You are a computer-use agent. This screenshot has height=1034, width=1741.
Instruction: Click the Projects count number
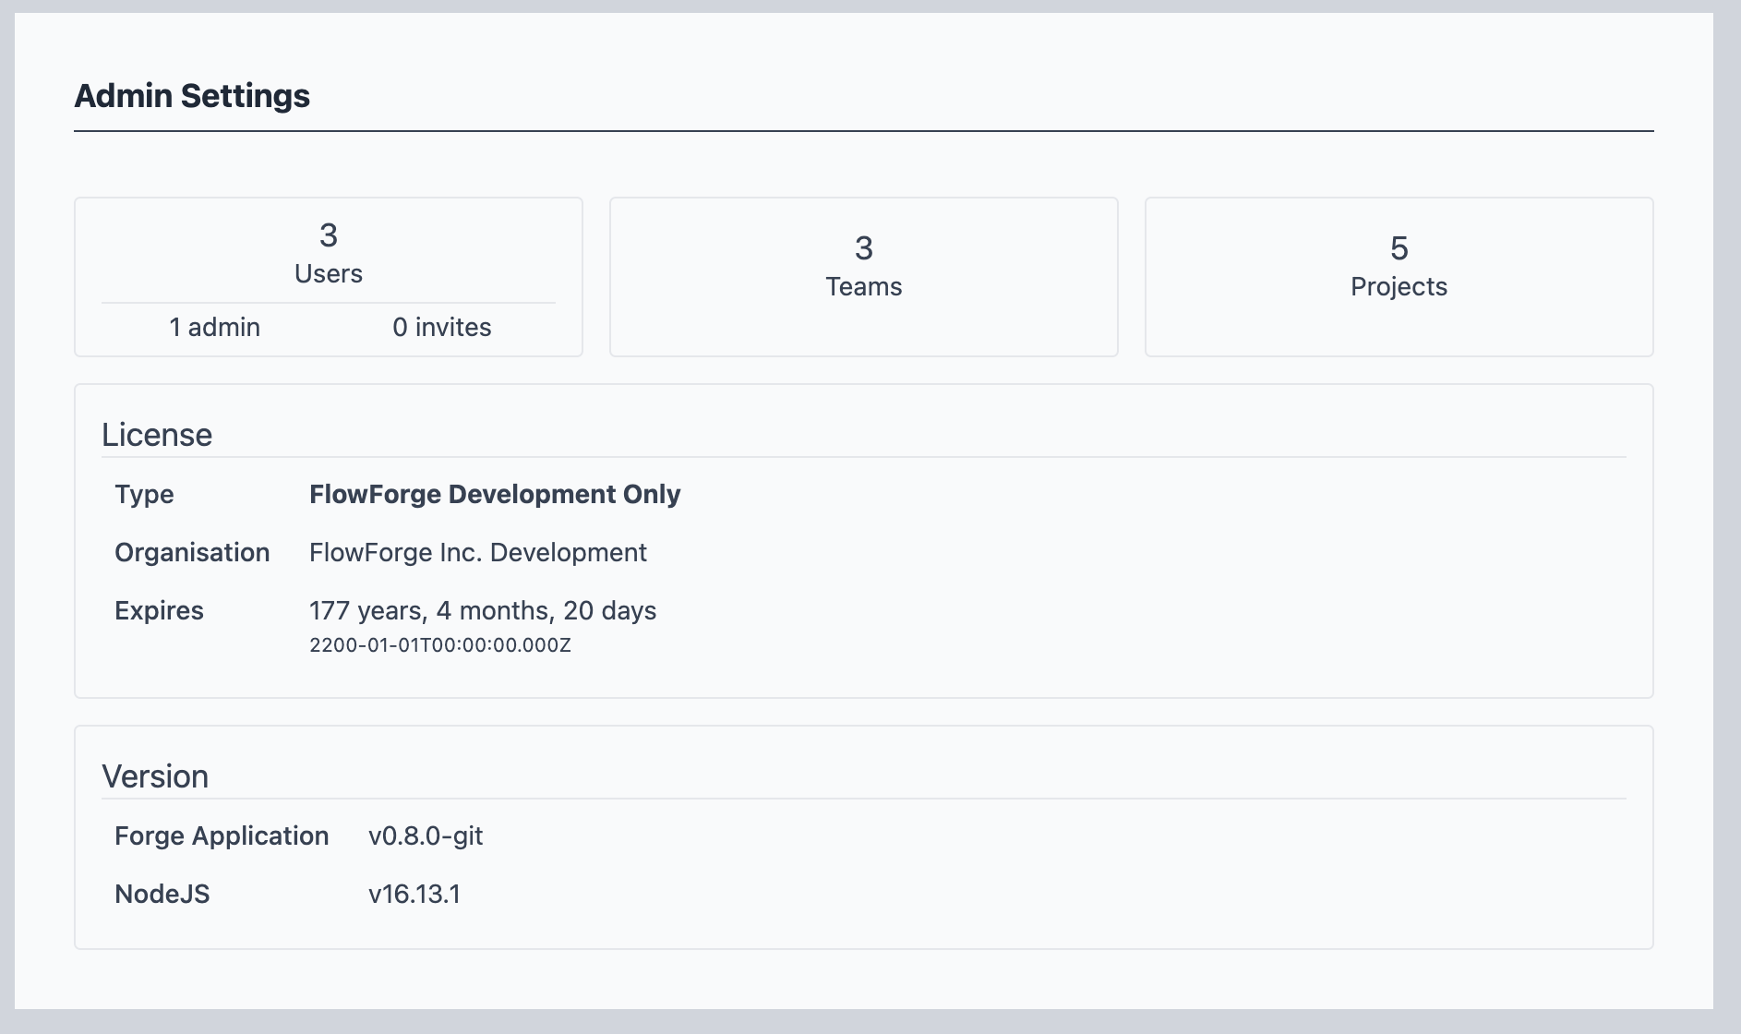(1398, 247)
